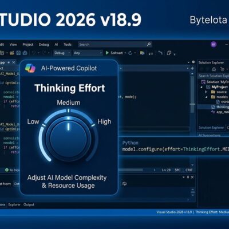Close the .cpp document tab
Image resolution: width=229 pixels, height=229 pixels.
(14, 62)
